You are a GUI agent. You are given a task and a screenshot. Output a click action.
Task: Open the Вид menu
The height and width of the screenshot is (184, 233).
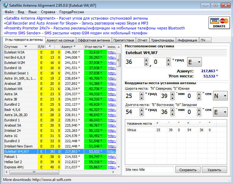point(21,12)
